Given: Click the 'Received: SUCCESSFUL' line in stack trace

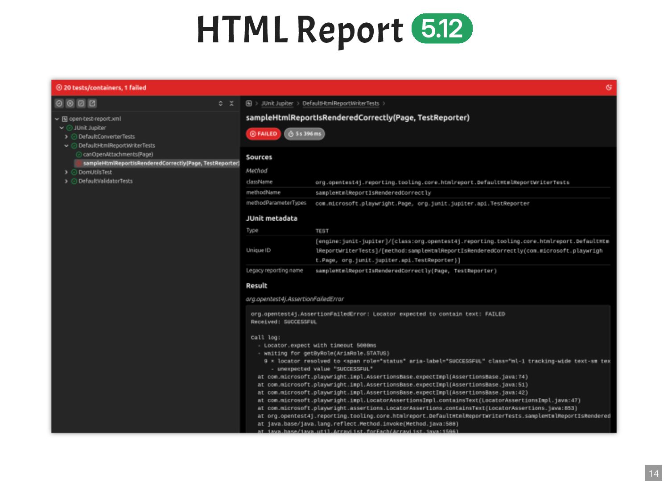Looking at the screenshot, I should (x=284, y=322).
